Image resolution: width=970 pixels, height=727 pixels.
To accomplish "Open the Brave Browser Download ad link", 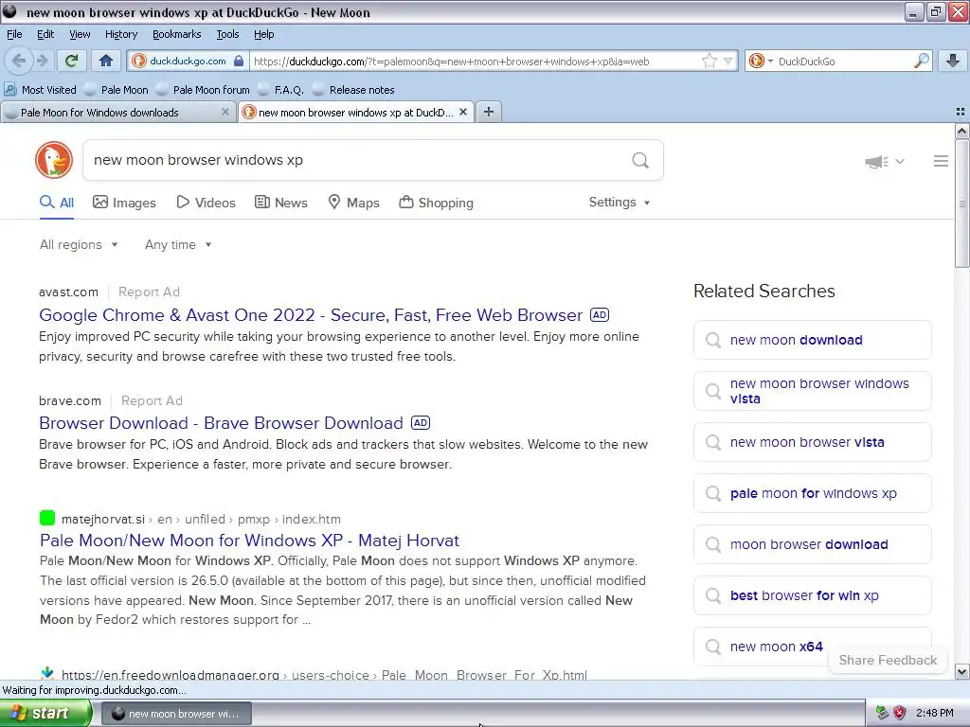I will [x=221, y=423].
